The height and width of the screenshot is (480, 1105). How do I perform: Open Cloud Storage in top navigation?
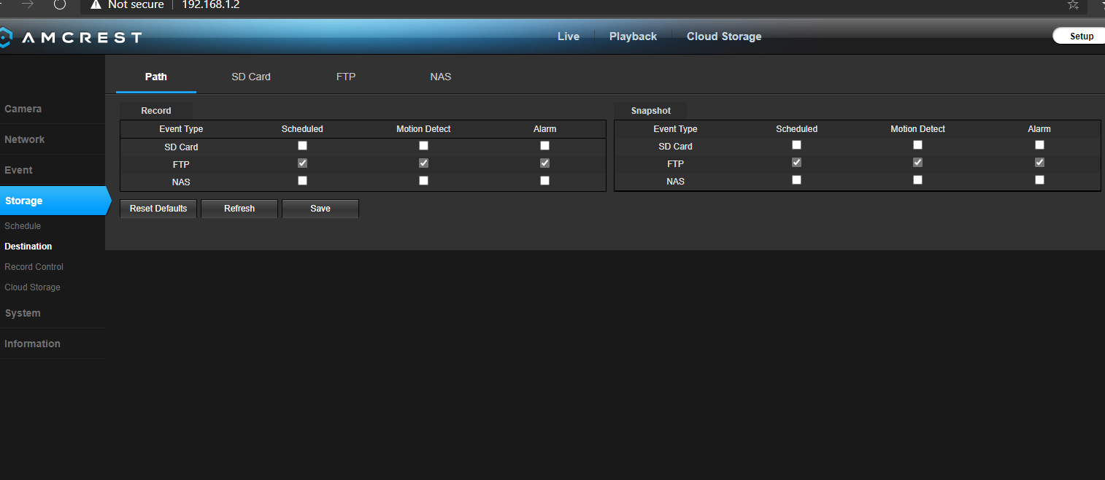pyautogui.click(x=724, y=36)
